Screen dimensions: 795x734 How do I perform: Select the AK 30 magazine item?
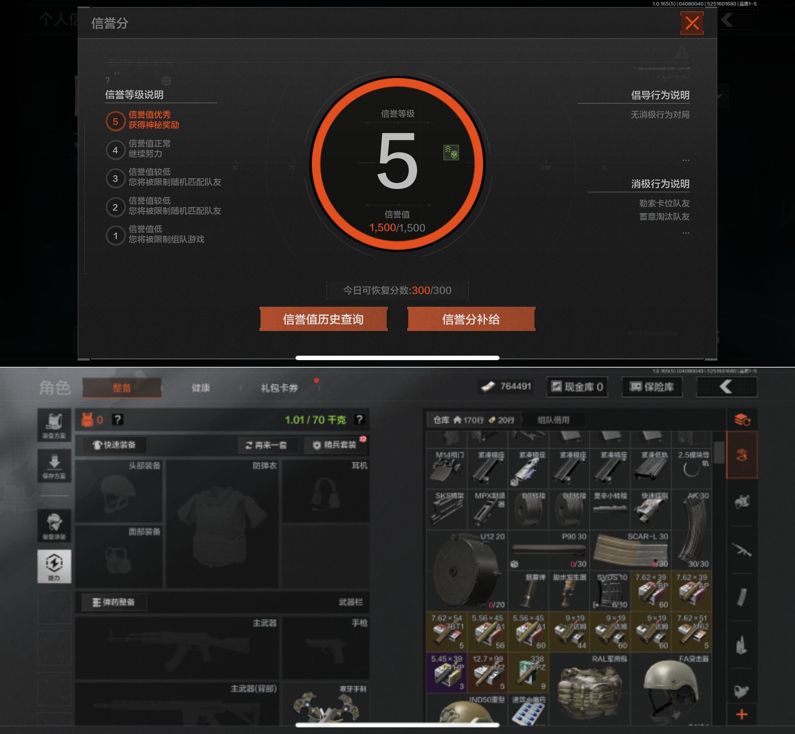[x=692, y=530]
